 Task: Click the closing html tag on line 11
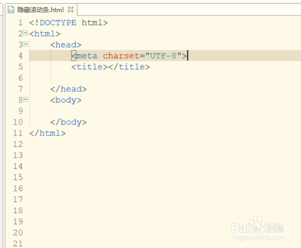click(x=48, y=133)
